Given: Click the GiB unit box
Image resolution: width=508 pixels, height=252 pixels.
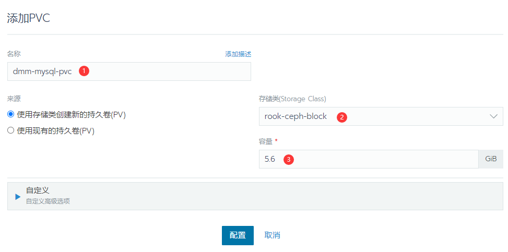Looking at the screenshot, I should (x=491, y=159).
